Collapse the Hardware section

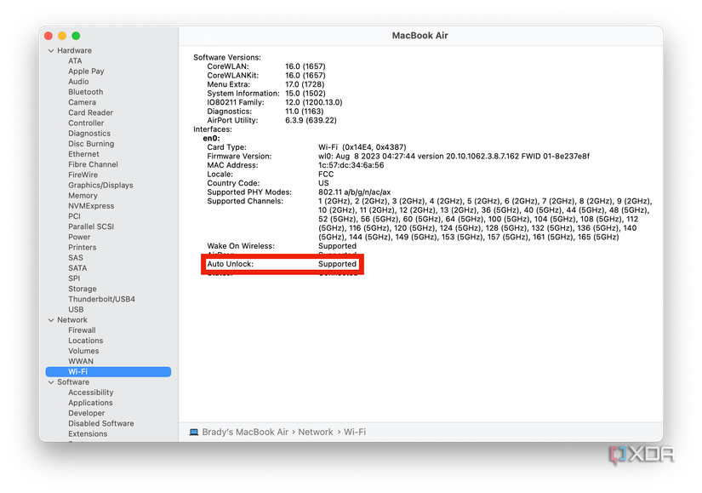(52, 50)
